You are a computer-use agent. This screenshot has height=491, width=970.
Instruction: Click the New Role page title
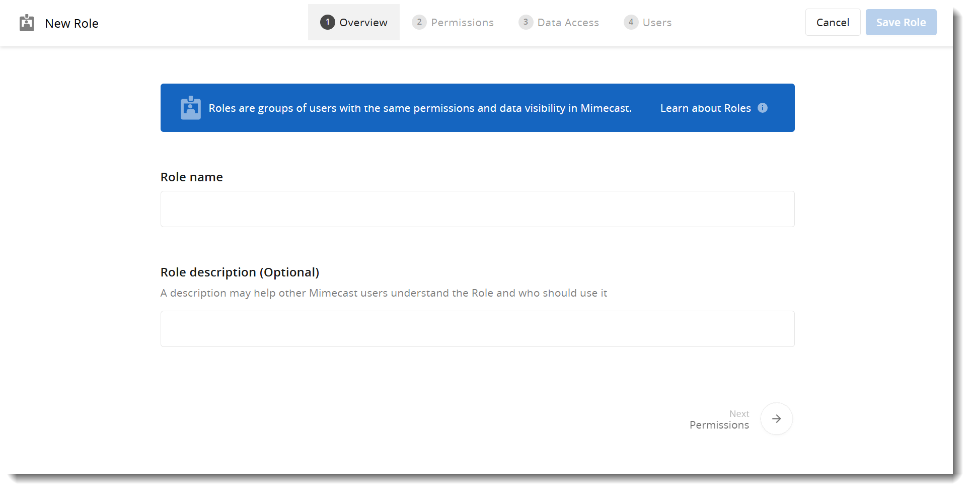coord(71,24)
